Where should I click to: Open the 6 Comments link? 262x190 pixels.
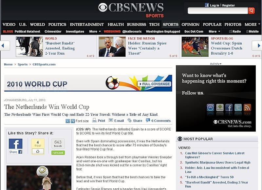[160, 121]
